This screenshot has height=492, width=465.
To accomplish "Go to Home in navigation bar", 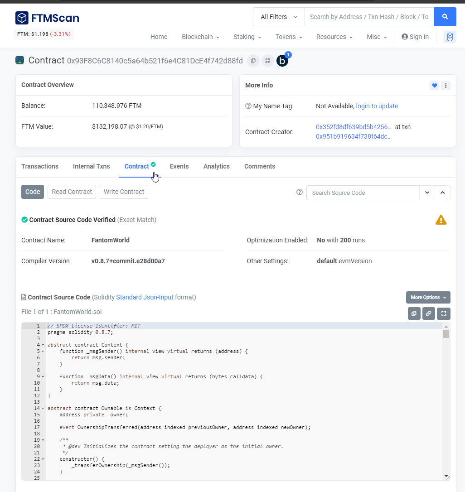I will point(159,37).
